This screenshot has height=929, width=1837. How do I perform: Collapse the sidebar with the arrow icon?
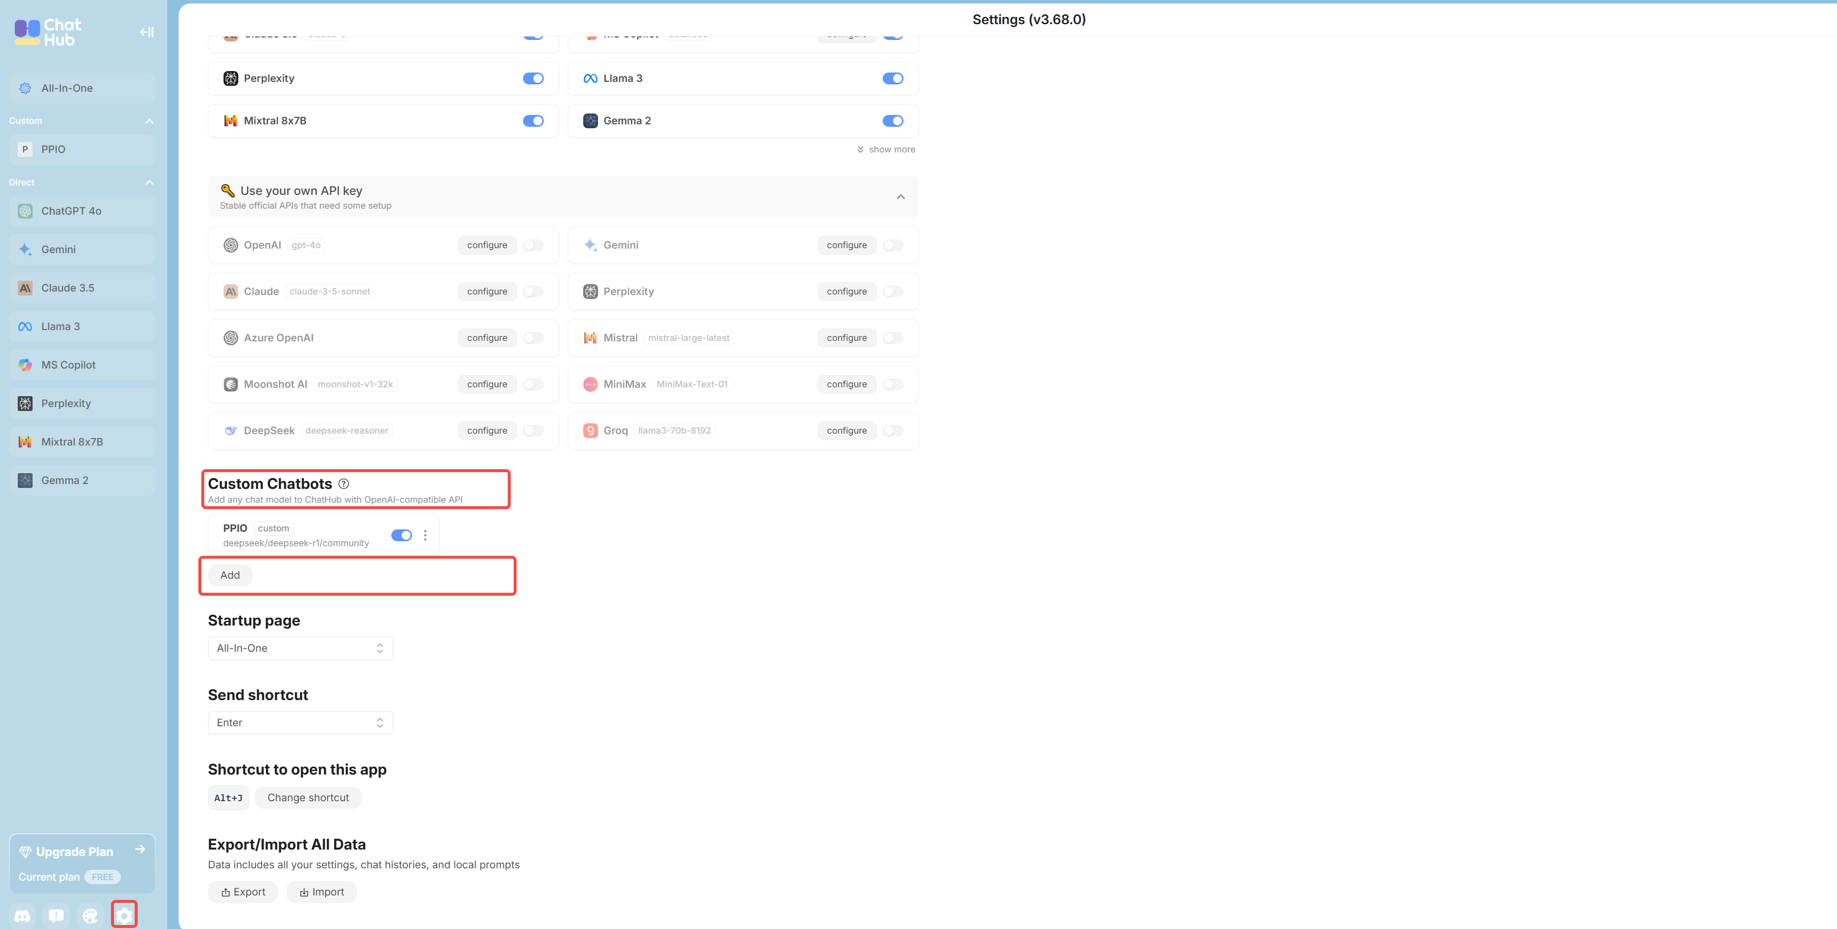146,32
